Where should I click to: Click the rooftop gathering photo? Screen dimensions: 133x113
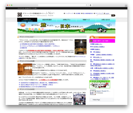[79, 99]
